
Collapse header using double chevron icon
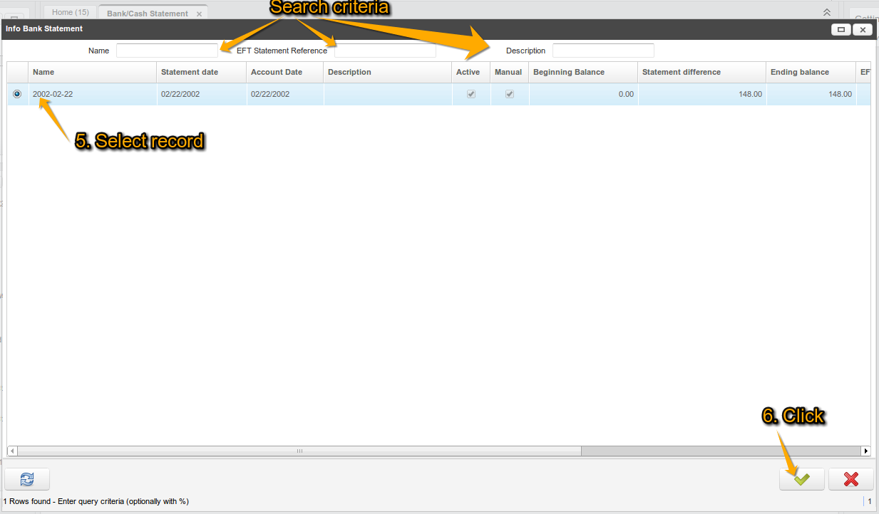(x=827, y=12)
